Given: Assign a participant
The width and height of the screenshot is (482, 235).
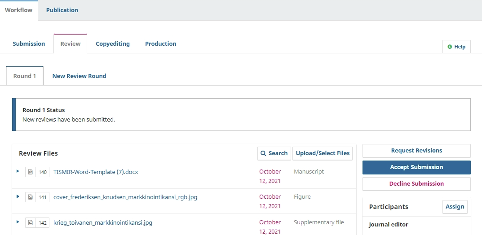Looking at the screenshot, I should point(455,207).
